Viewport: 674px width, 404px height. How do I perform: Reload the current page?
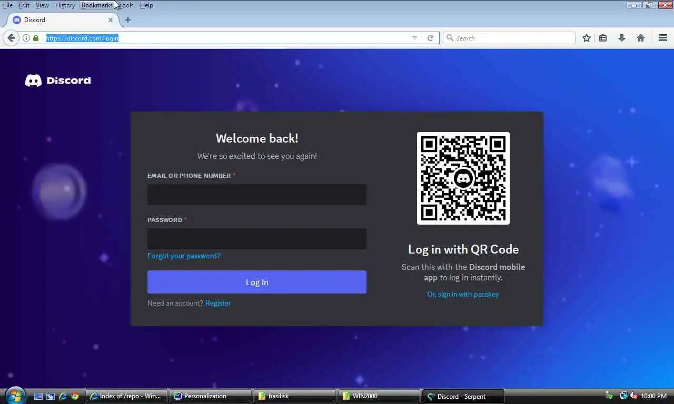point(430,38)
